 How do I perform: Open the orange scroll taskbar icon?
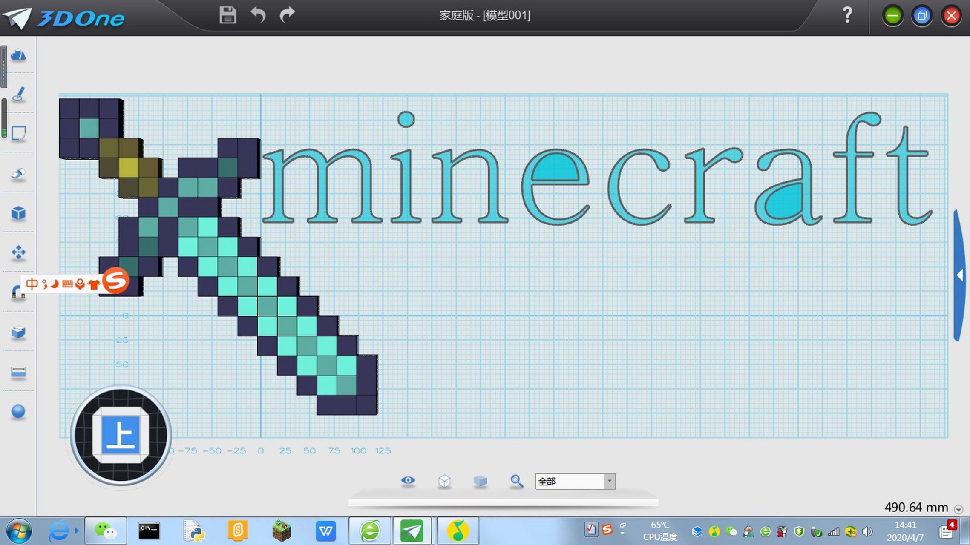238,531
